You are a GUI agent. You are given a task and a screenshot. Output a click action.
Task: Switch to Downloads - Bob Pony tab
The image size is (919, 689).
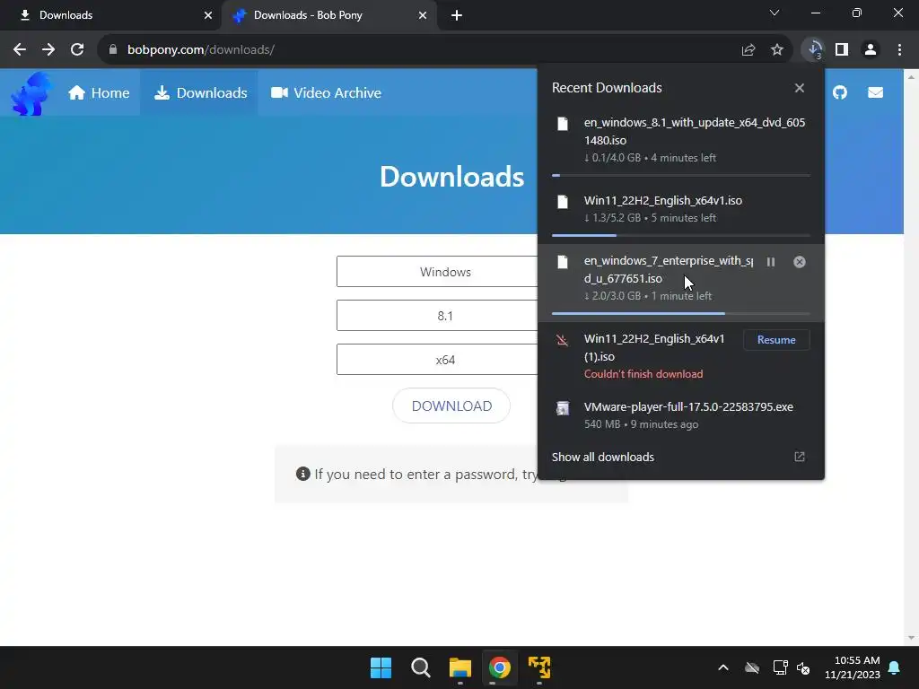pos(328,15)
